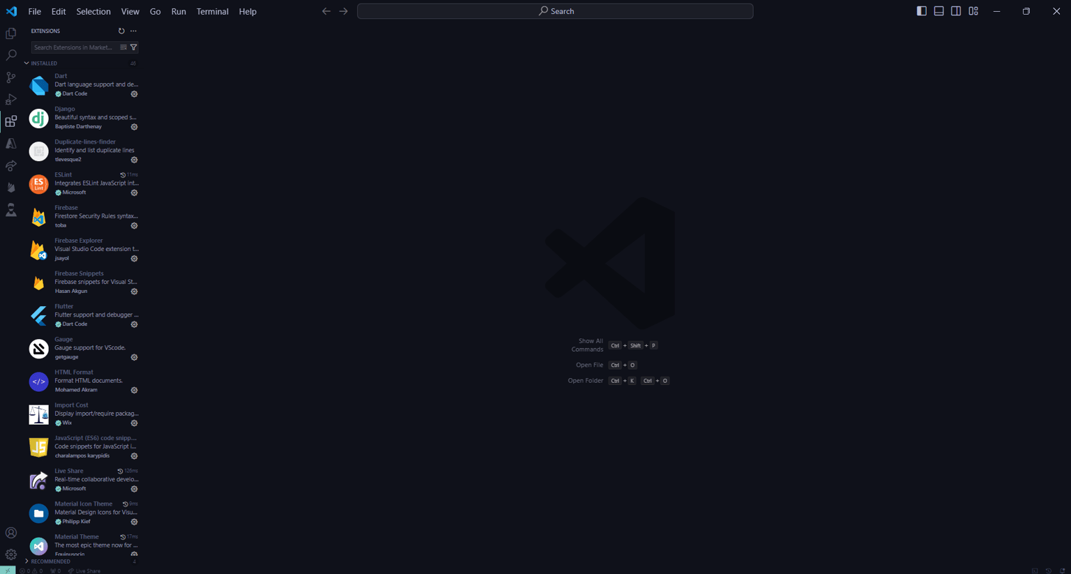Open the Accounts icon in activity bar
Image resolution: width=1071 pixels, height=574 pixels.
point(11,533)
